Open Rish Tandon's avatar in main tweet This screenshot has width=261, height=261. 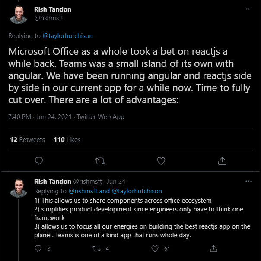click(18, 15)
